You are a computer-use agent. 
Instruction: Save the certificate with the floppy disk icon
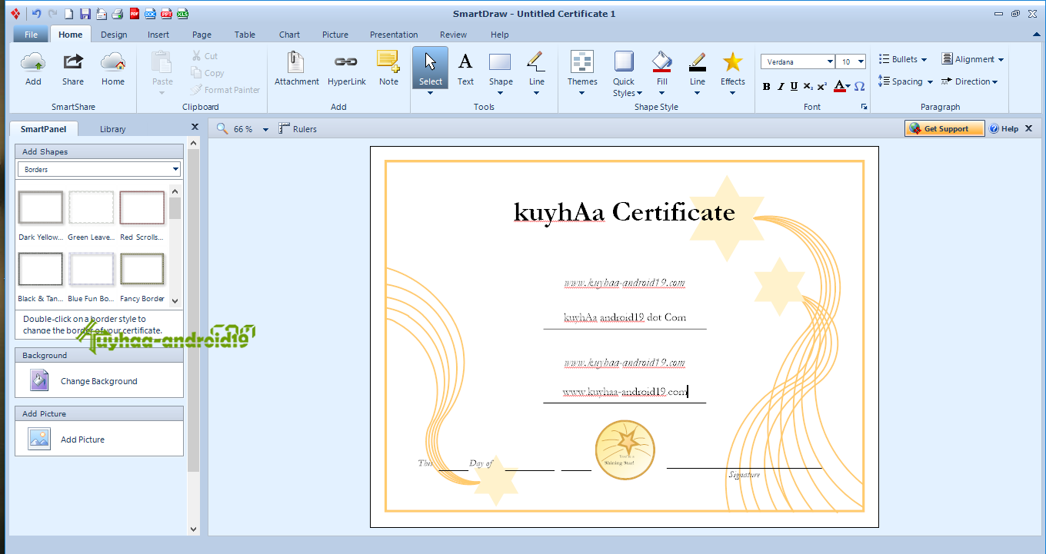(x=85, y=14)
